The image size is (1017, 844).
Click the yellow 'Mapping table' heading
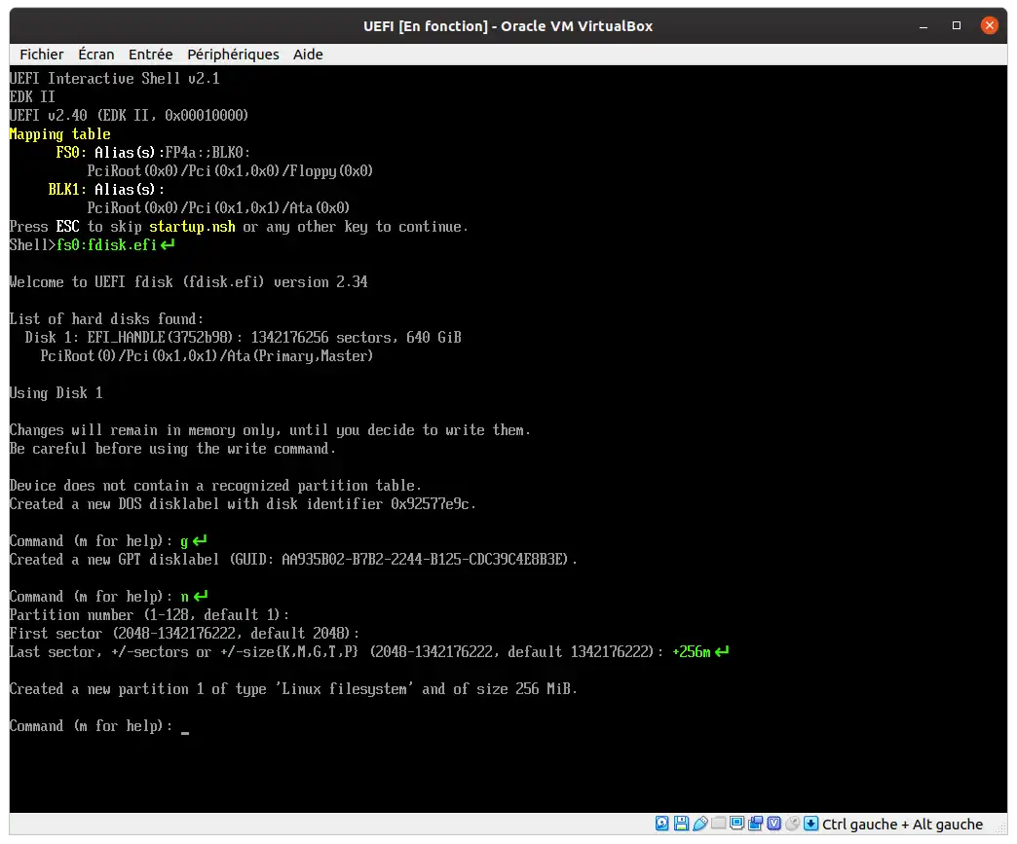point(59,134)
